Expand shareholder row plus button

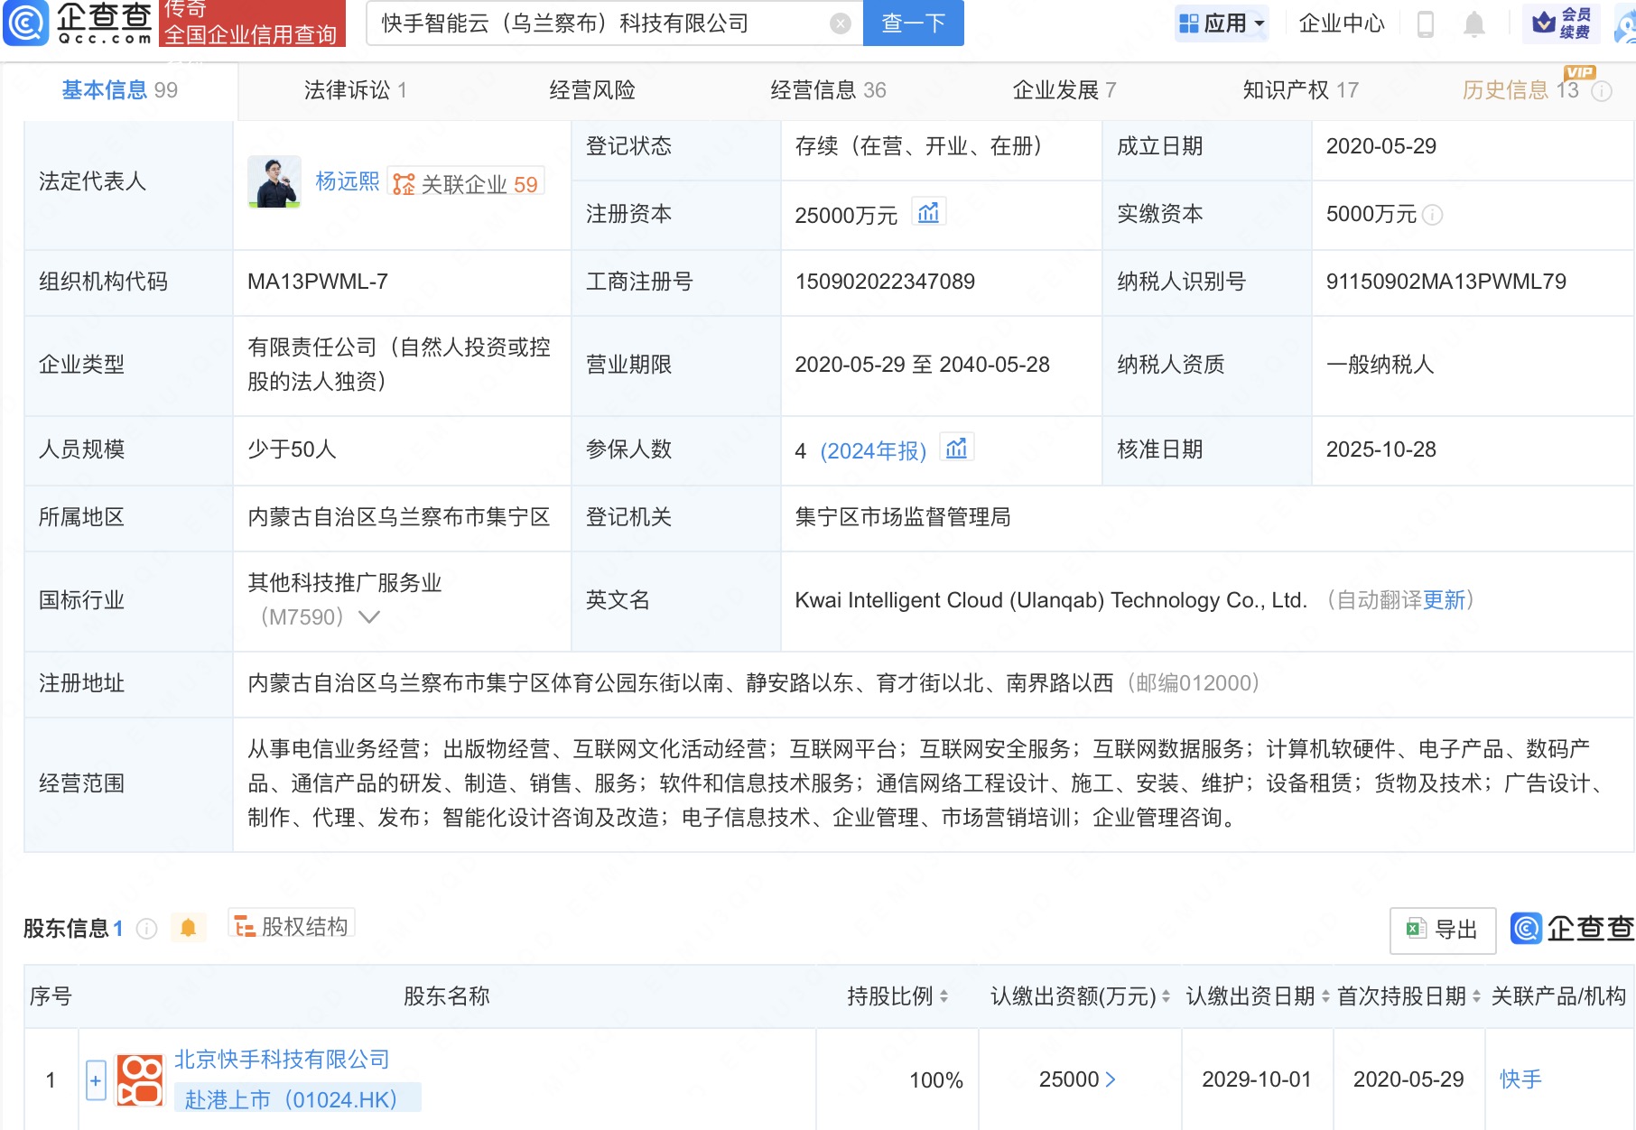point(96,1079)
